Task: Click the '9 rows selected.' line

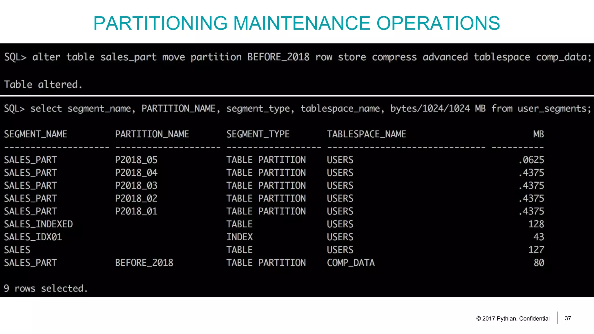Action: 46,288
